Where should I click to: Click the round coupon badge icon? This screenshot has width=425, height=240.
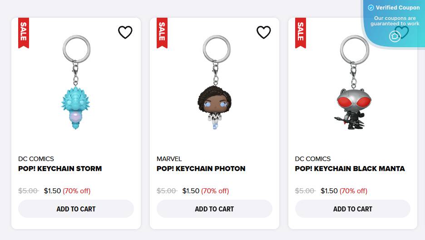395,36
